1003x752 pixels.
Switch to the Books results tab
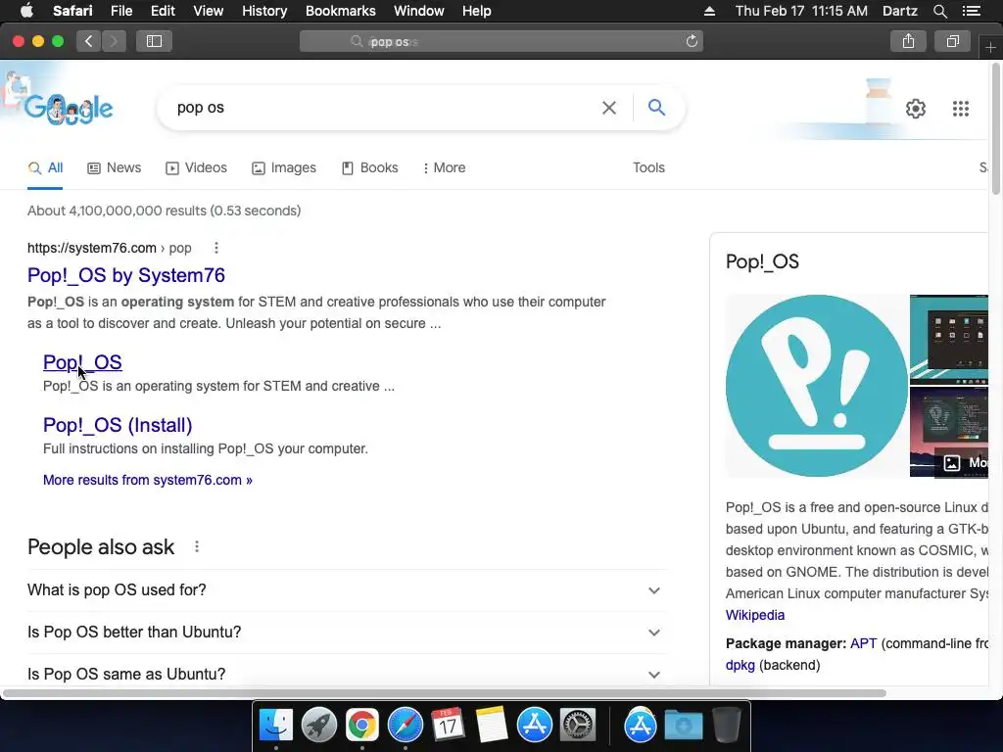pos(369,167)
